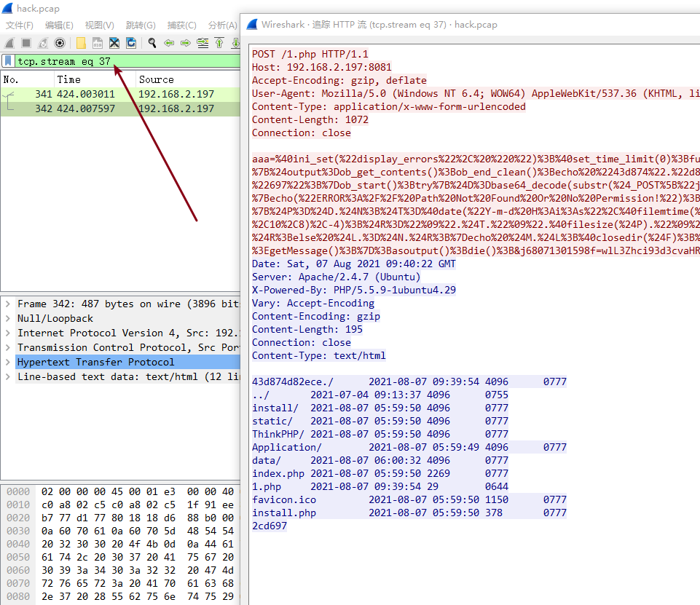
Task: Click the close capture file icon
Action: (x=114, y=43)
